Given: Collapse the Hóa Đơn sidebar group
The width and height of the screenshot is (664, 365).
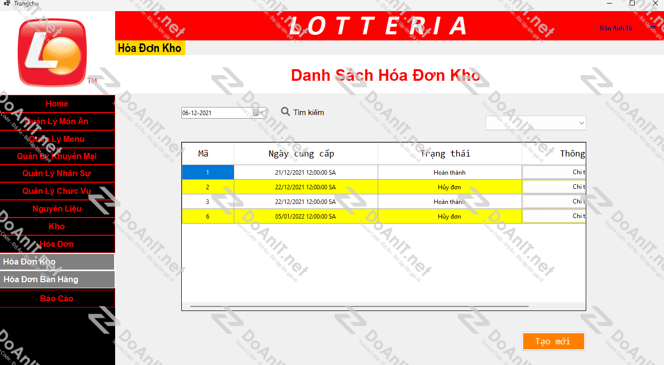Looking at the screenshot, I should point(57,244).
